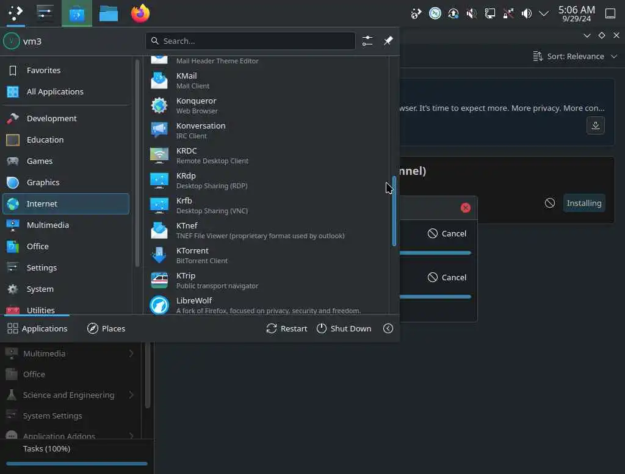
Task: Select Settings category in launcher
Action: point(66,267)
